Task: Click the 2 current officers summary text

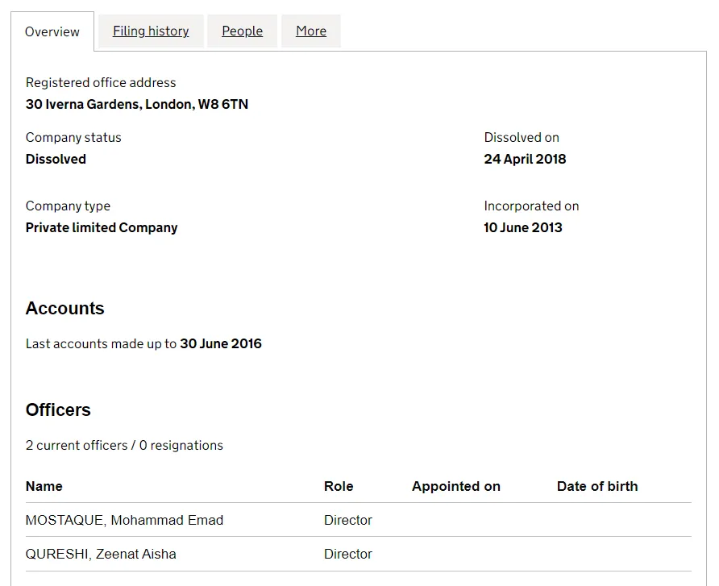Action: pyautogui.click(x=124, y=445)
